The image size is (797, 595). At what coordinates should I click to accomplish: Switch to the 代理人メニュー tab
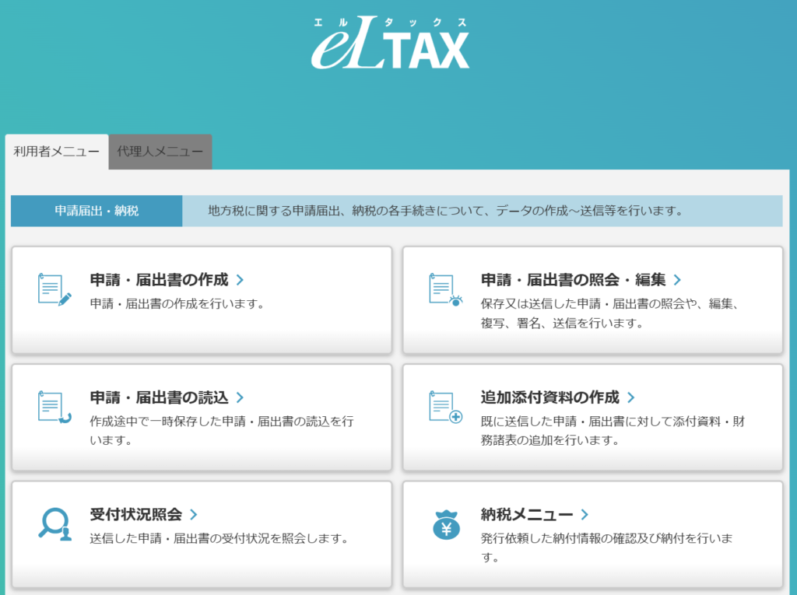160,152
